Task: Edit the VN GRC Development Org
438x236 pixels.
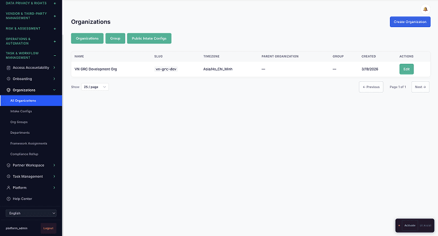Action: (406, 69)
